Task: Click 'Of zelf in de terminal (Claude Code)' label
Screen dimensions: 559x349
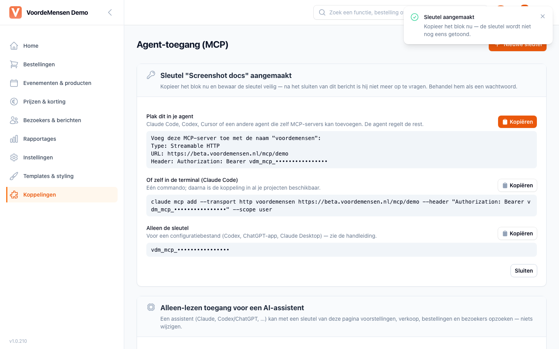Action: point(192,180)
